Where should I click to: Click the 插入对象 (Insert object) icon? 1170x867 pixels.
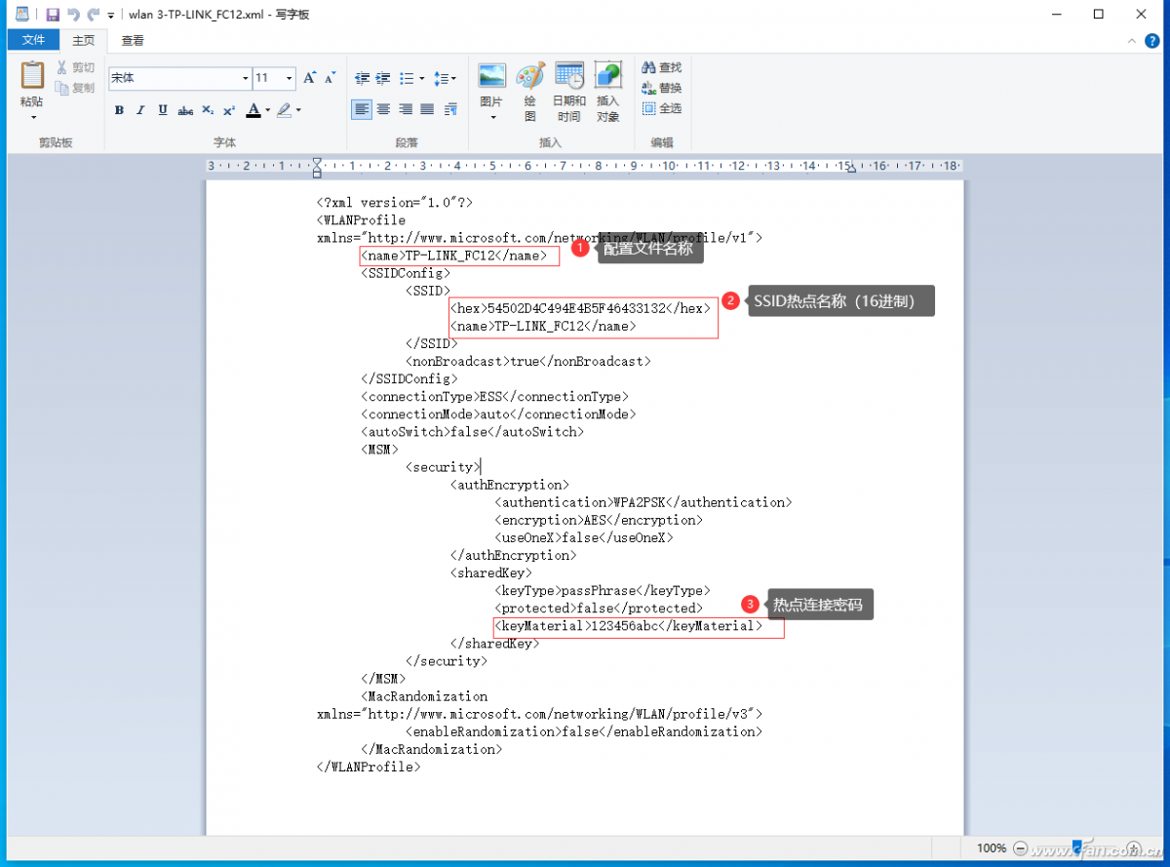(608, 92)
